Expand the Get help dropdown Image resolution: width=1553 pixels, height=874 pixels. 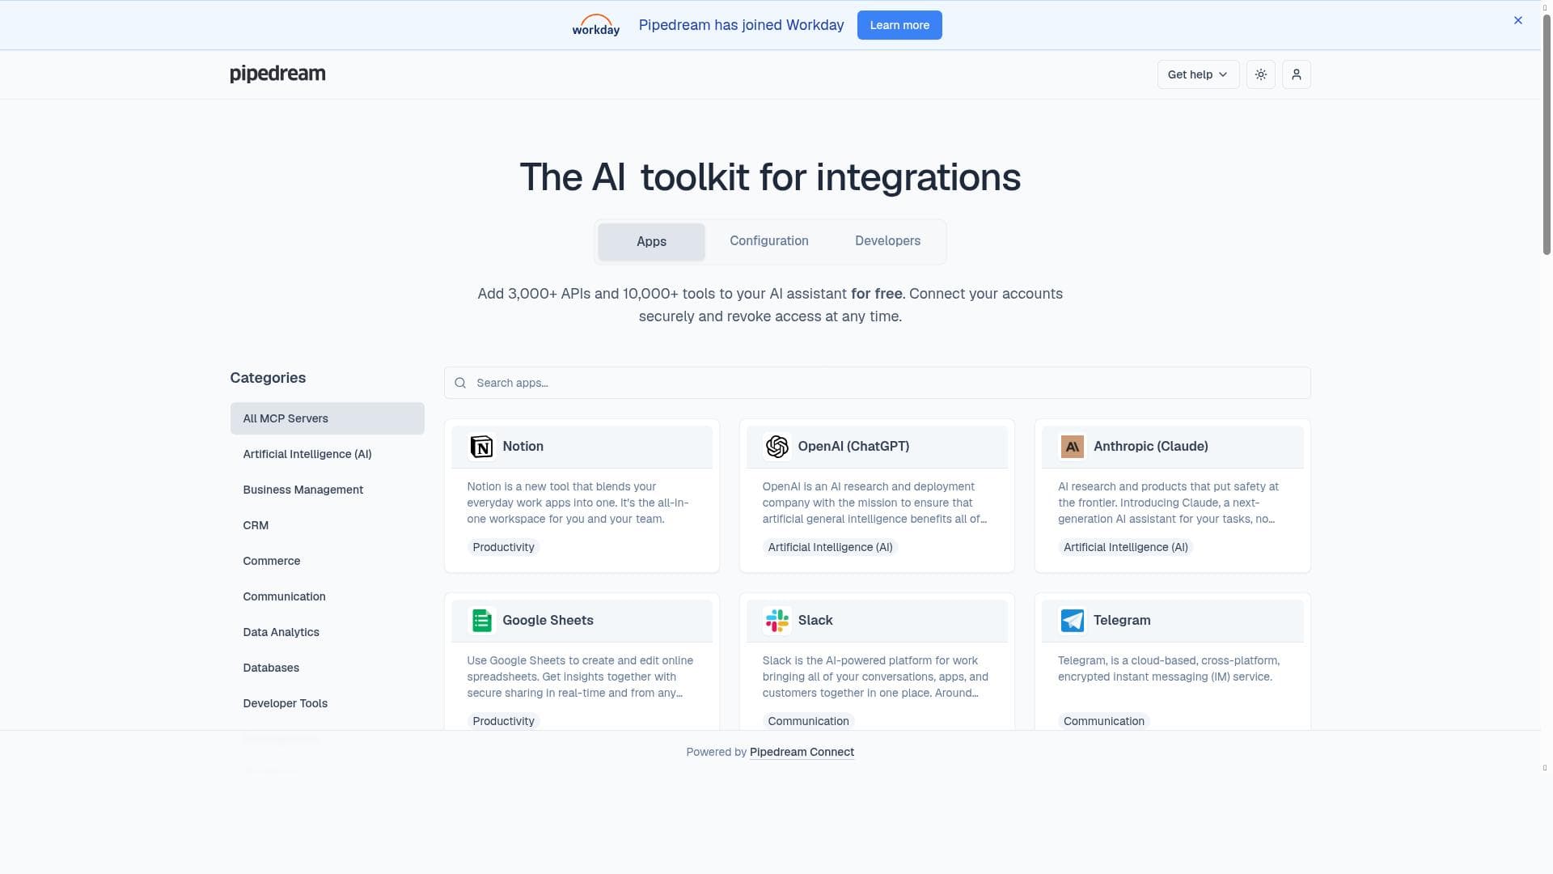pyautogui.click(x=1198, y=74)
